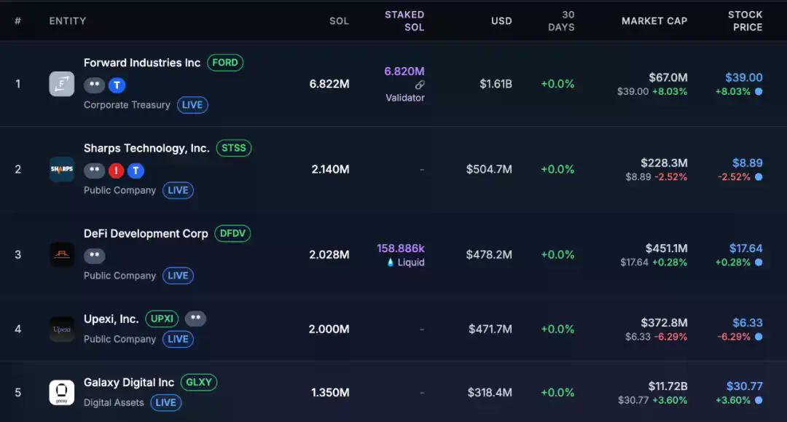Click the blue T icon for Forward Industries
The height and width of the screenshot is (422, 787).
(117, 85)
